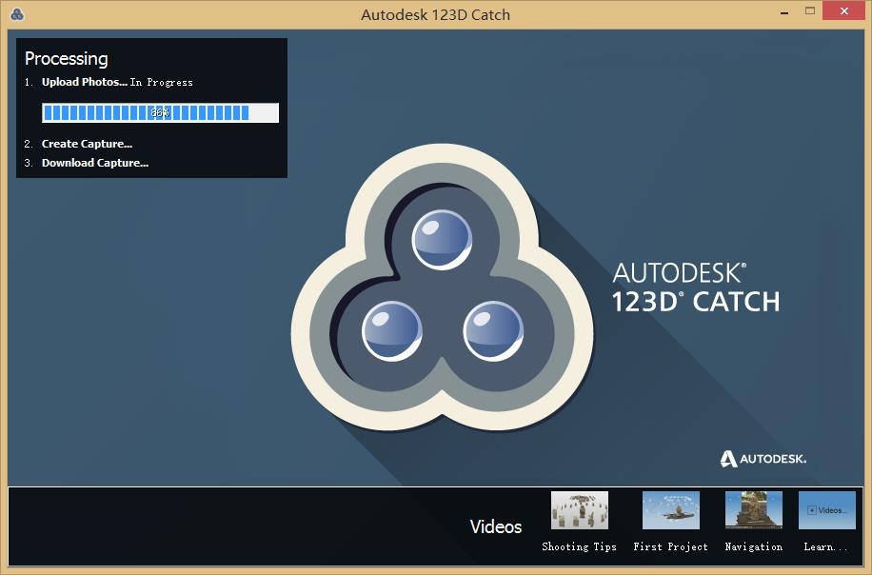
Task: Close the Autodesk 123D Catch window
Action: [843, 11]
